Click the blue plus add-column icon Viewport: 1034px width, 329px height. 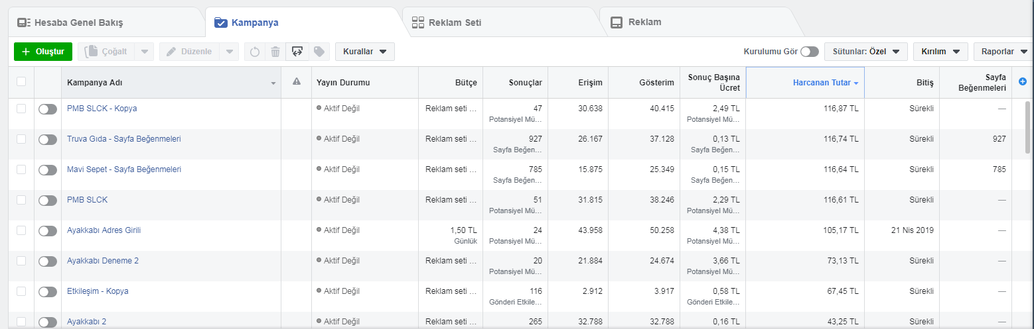coord(1022,82)
